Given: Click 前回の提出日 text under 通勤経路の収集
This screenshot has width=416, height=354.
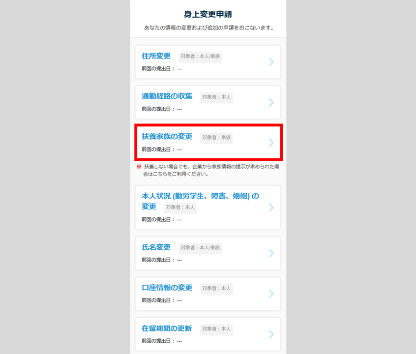Looking at the screenshot, I should coord(162,109).
